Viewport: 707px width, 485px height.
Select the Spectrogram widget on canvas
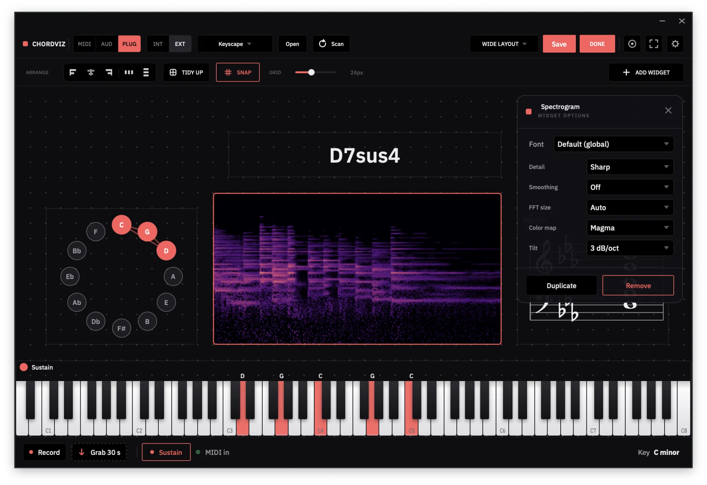point(357,269)
